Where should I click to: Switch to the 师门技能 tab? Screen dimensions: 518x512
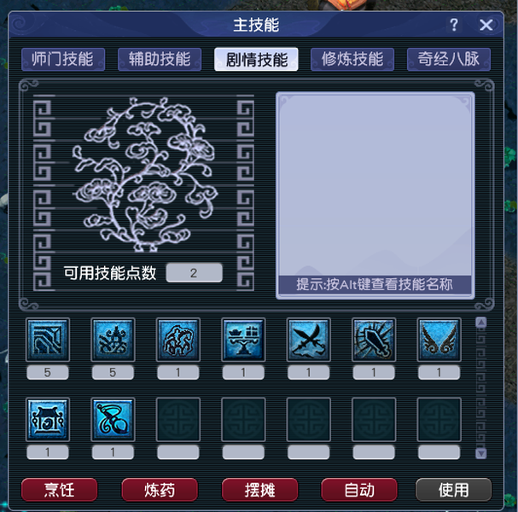click(63, 60)
